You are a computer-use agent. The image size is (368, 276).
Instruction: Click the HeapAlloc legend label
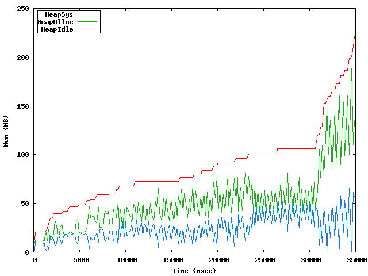(x=55, y=22)
